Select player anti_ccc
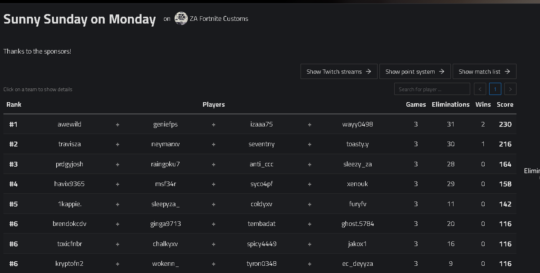Screen dimensions: 540x273 (x=261, y=164)
